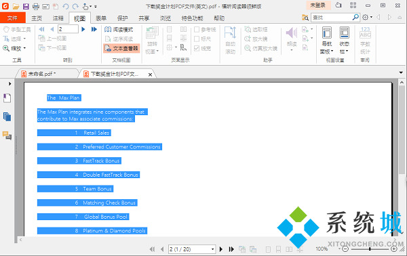Image resolution: width=407 pixels, height=256 pixels.
Task: Click the blue magnifier search icon
Action: [x=355, y=18]
